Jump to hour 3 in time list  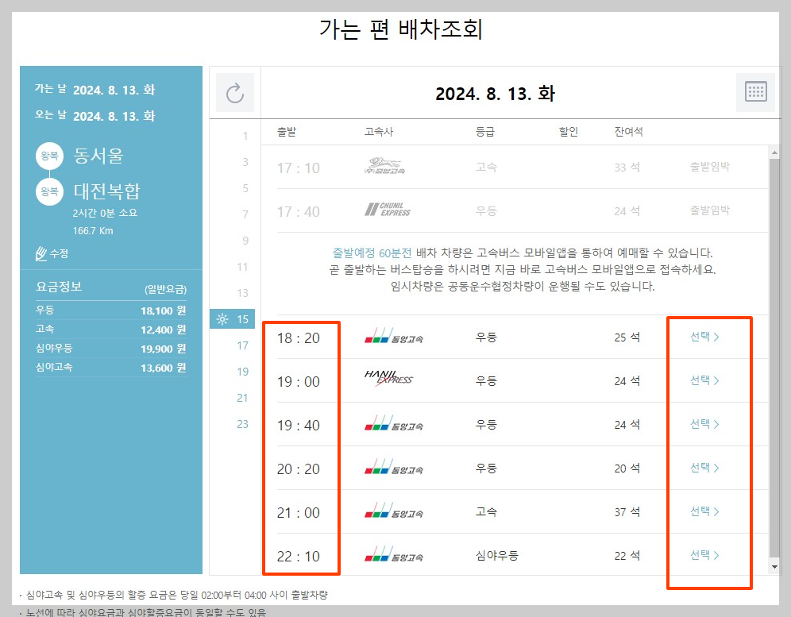[x=245, y=162]
